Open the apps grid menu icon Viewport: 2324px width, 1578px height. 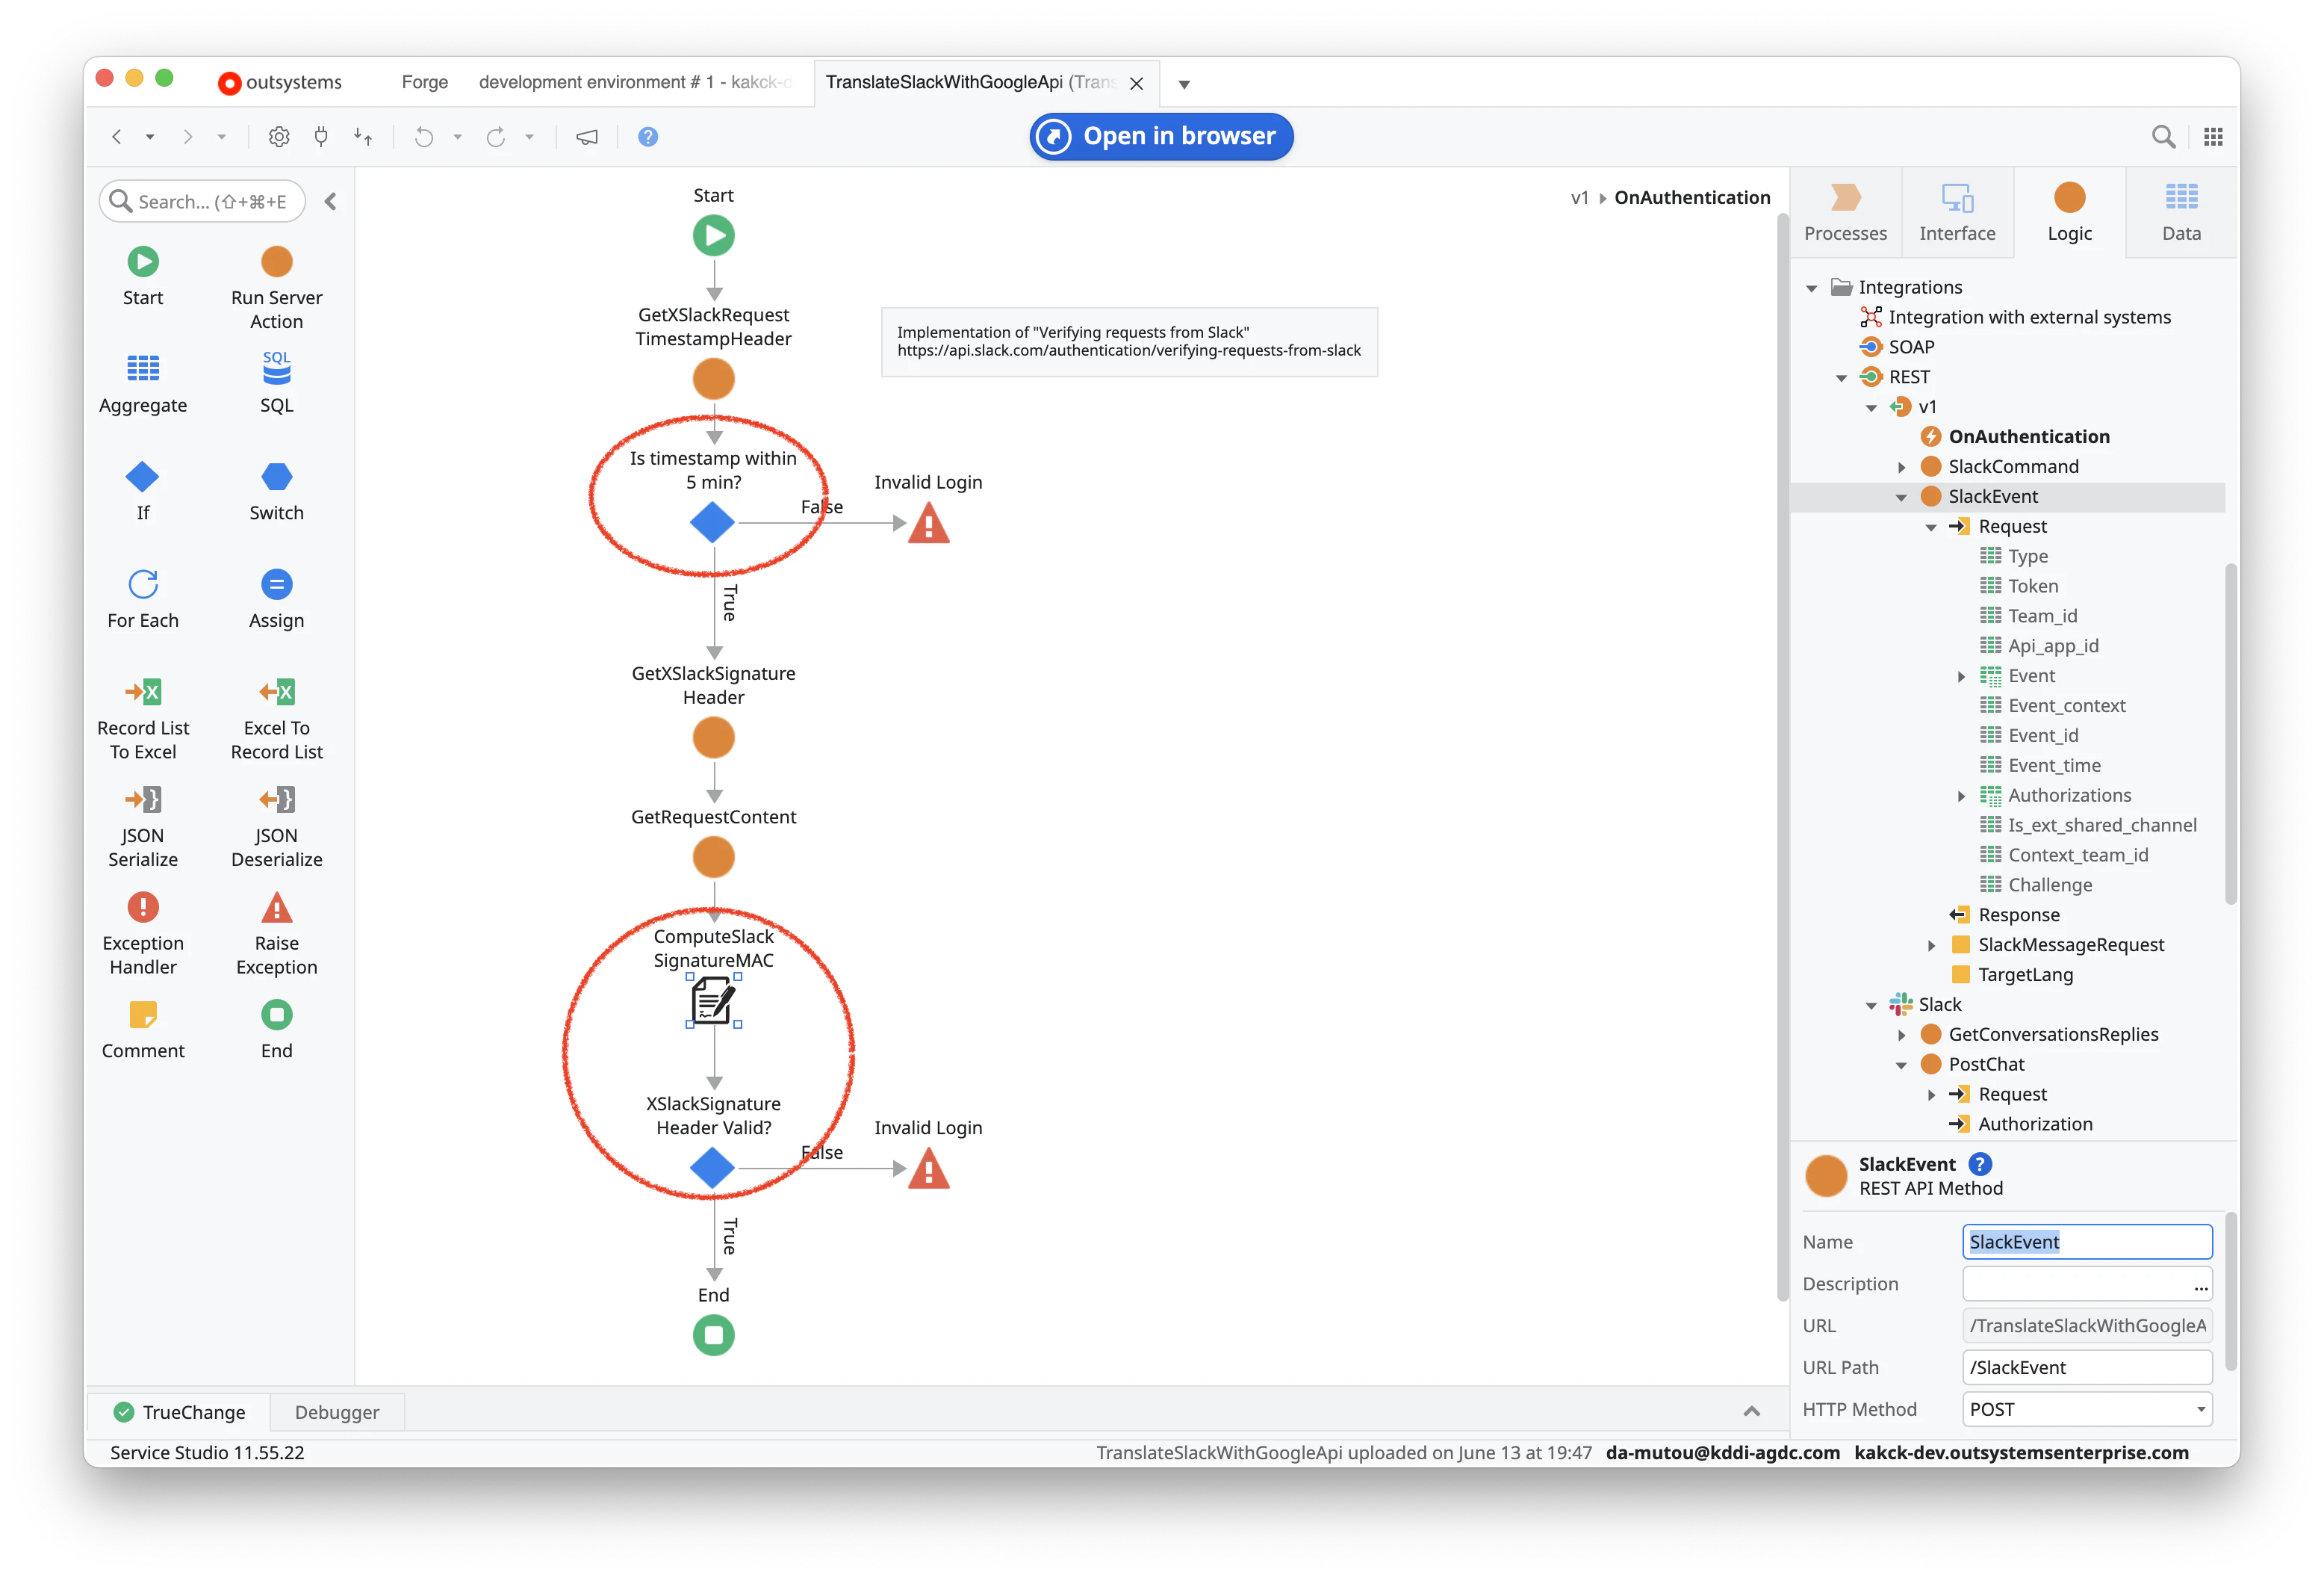coord(2213,137)
